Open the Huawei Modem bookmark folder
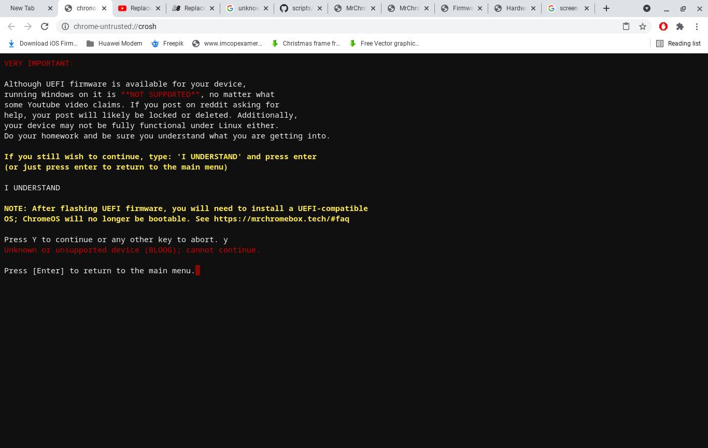 pyautogui.click(x=115, y=44)
